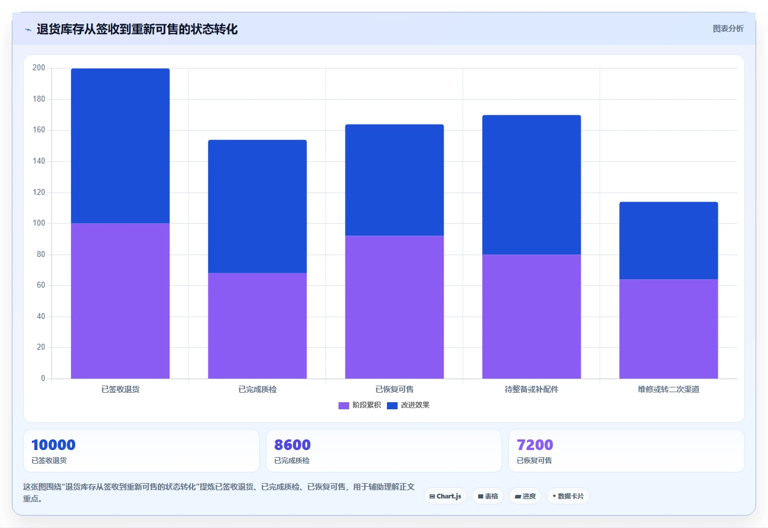Toggle the 阶段累积 legend entry
Viewport: 768px width, 528px height.
click(x=360, y=405)
